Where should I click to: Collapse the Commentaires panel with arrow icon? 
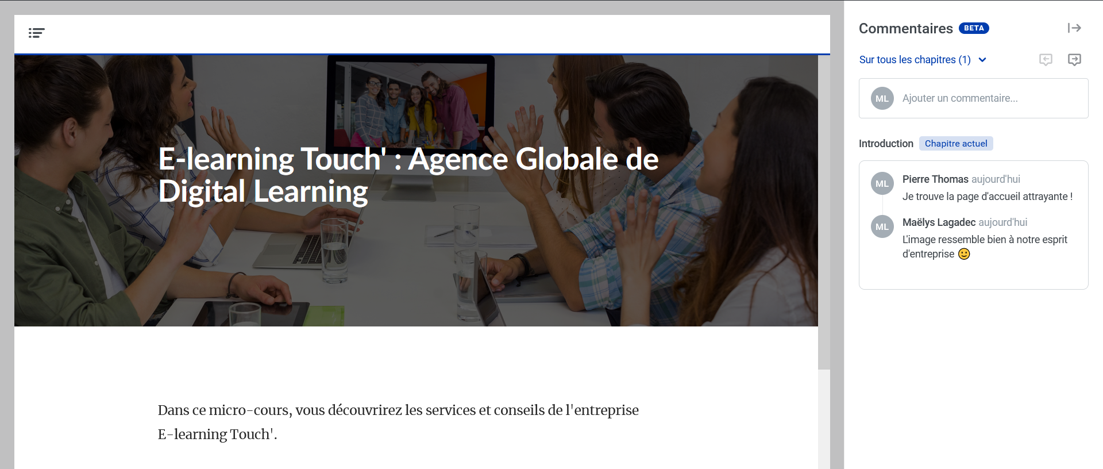pos(1074,28)
